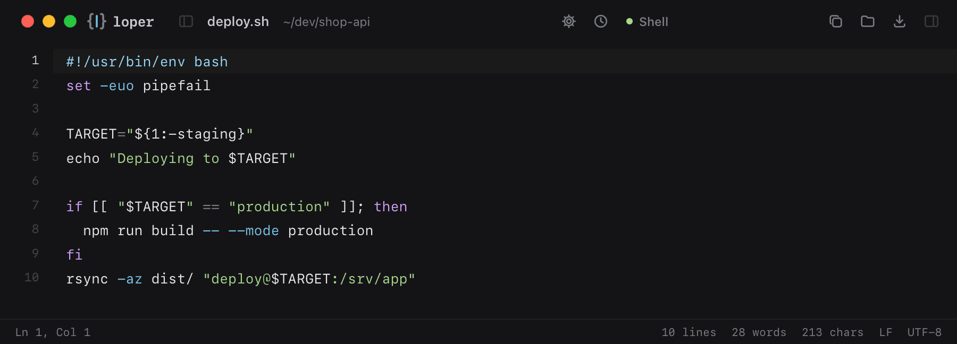The height and width of the screenshot is (344, 957).
Task: Place cursor on the shebang bash line
Action: click(147, 62)
